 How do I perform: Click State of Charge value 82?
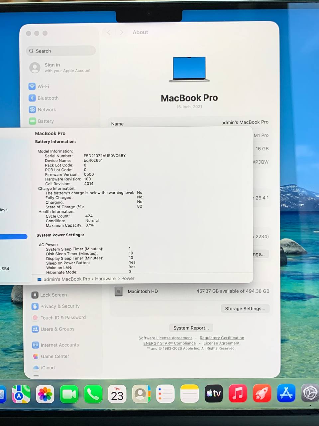(x=140, y=206)
